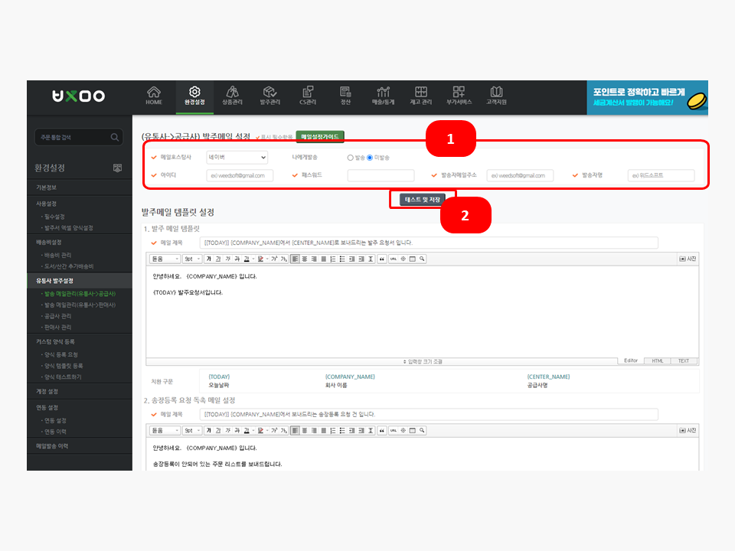
Task: Open 공급사 관리 in sidebar
Action: coord(58,315)
